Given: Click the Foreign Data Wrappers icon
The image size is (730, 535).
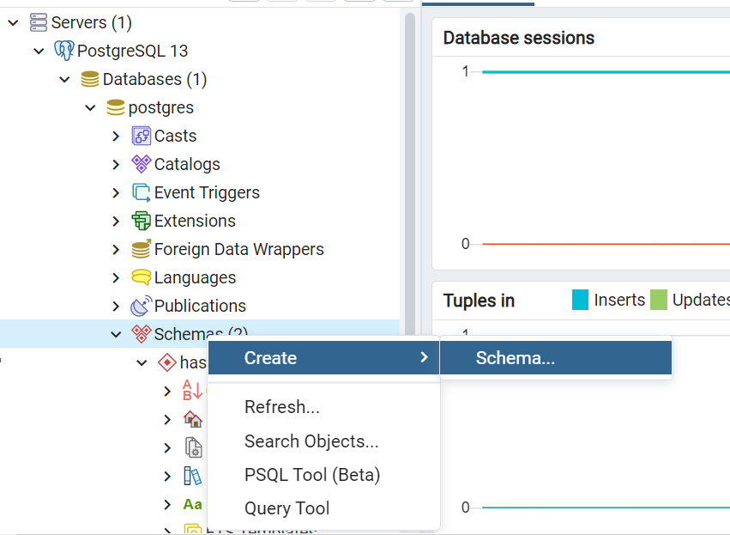Looking at the screenshot, I should click(140, 249).
